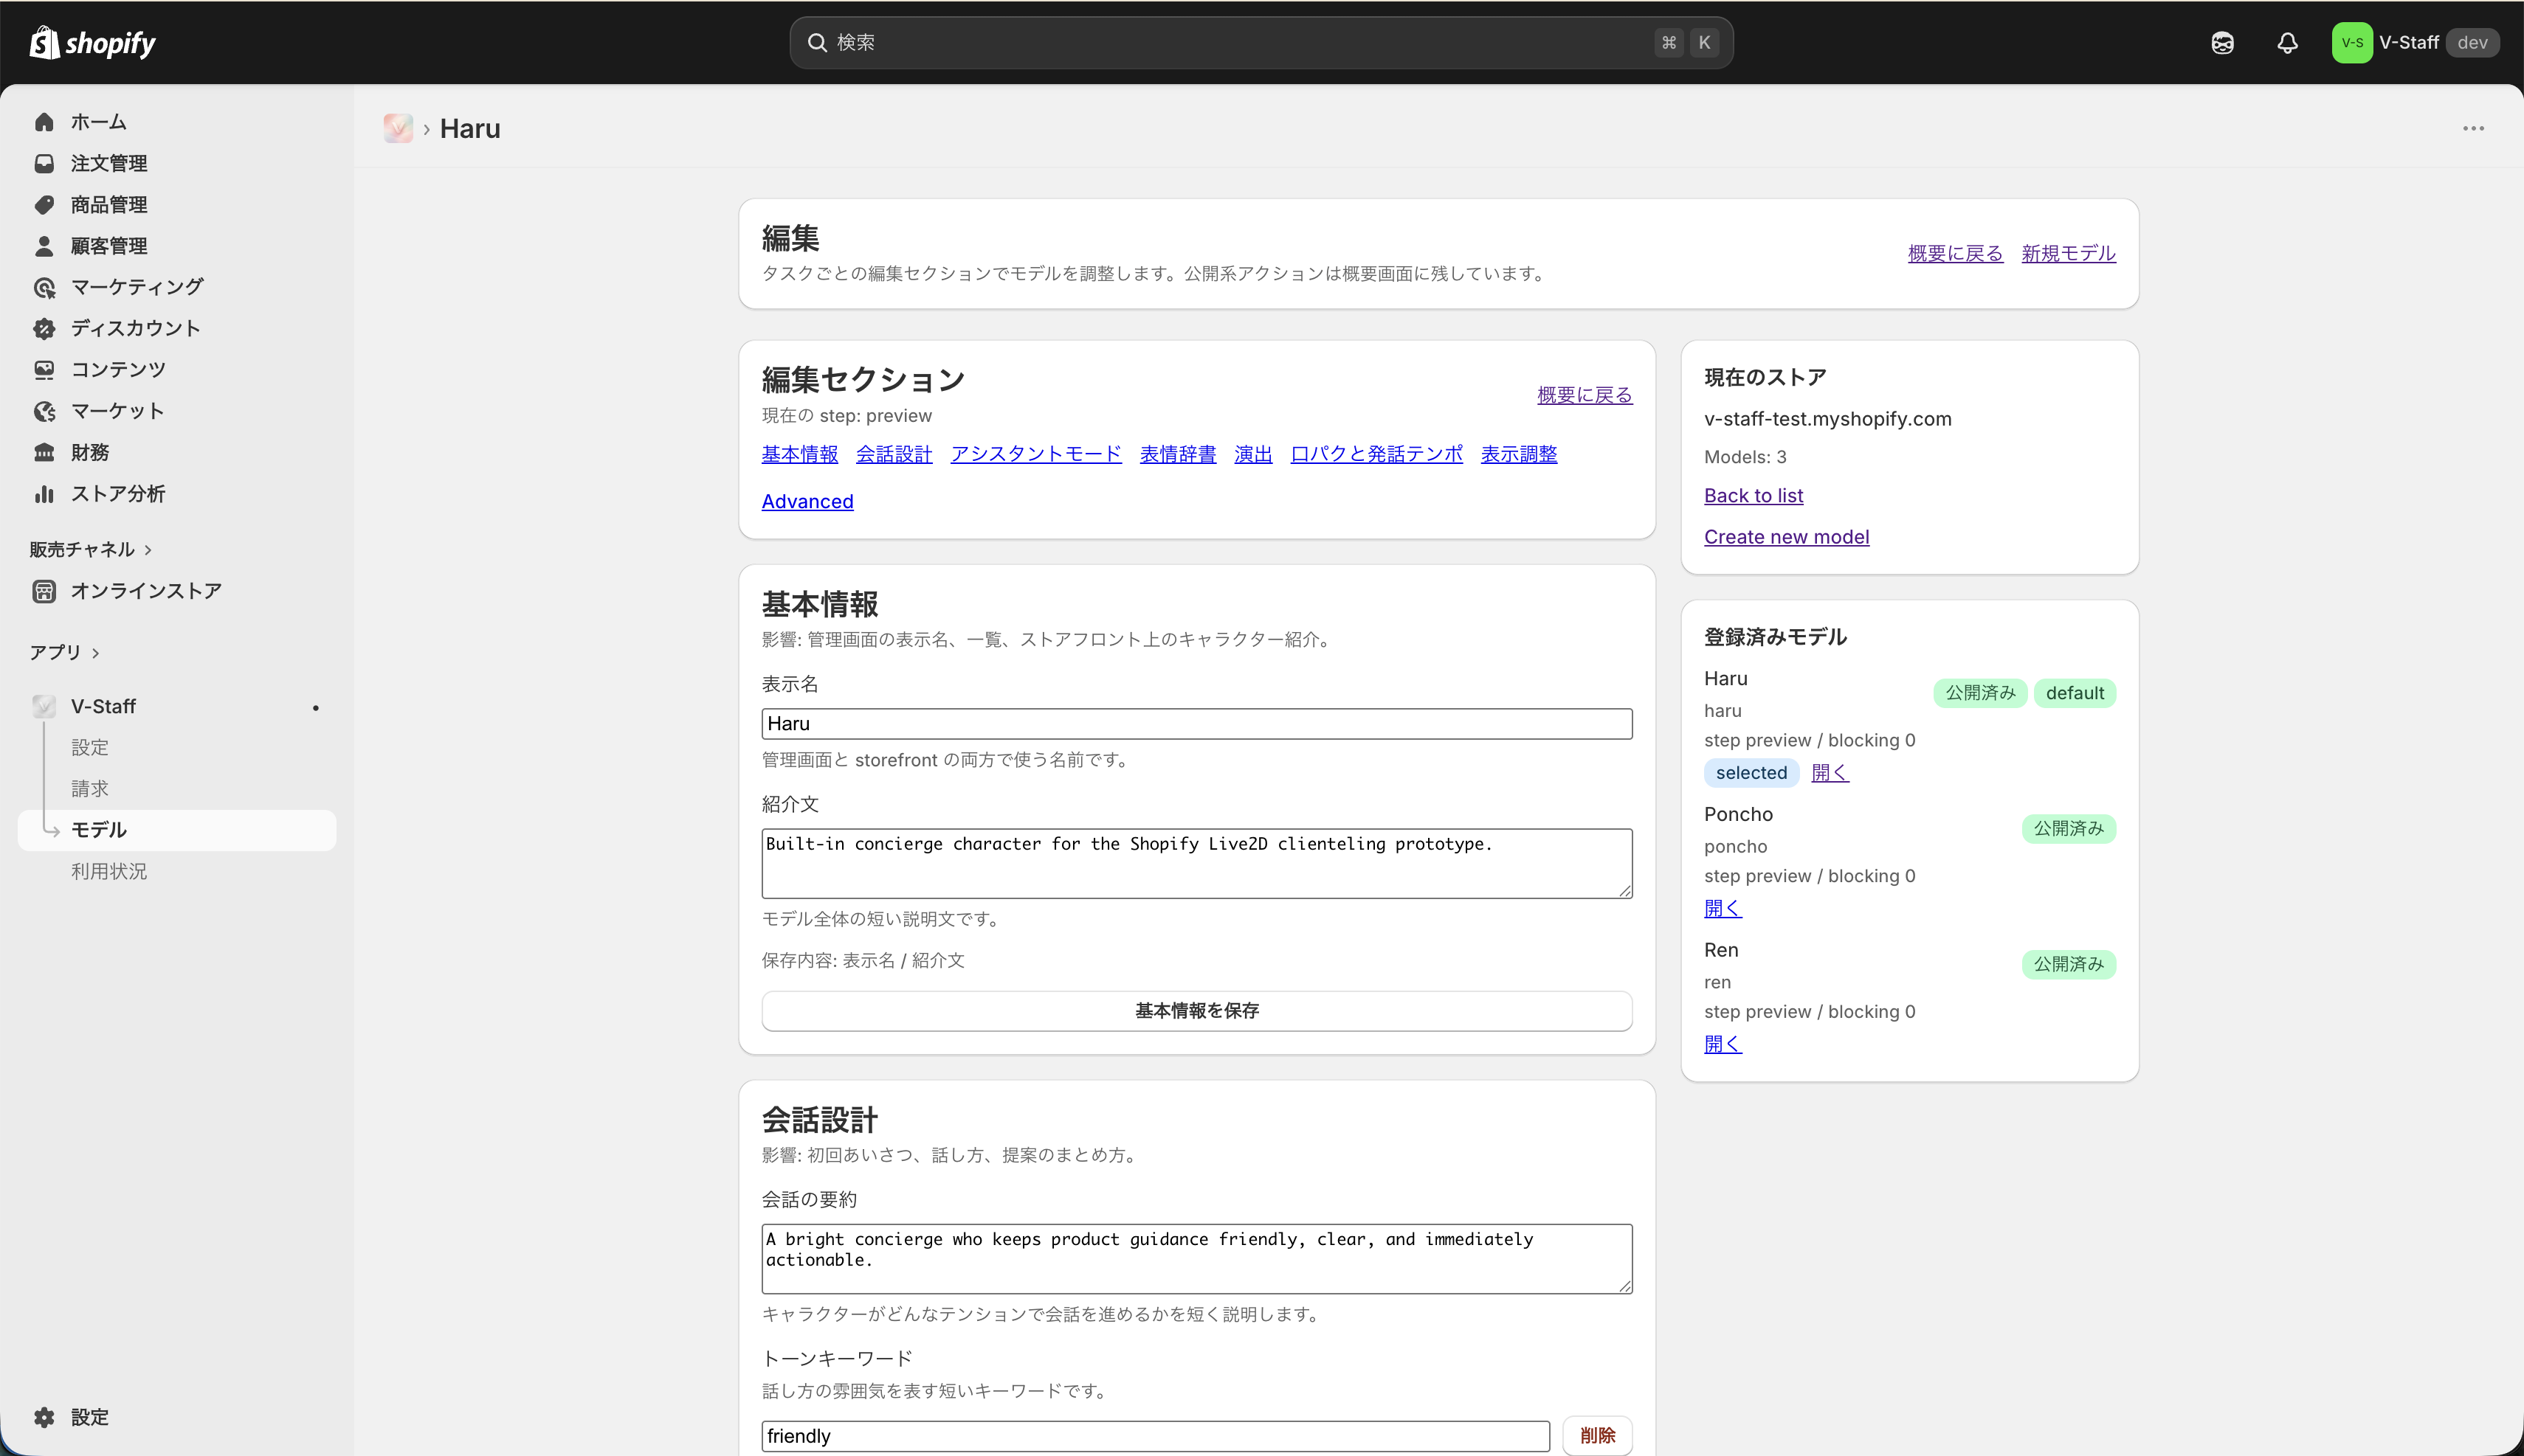Click the 表示名 input containing Haru
This screenshot has height=1456, width=2524.
coord(1196,724)
